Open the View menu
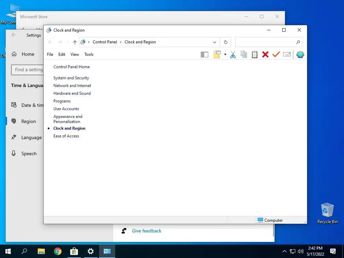This screenshot has height=258, width=344. point(75,54)
